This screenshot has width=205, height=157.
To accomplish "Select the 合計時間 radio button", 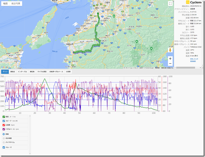I will 4,138.
